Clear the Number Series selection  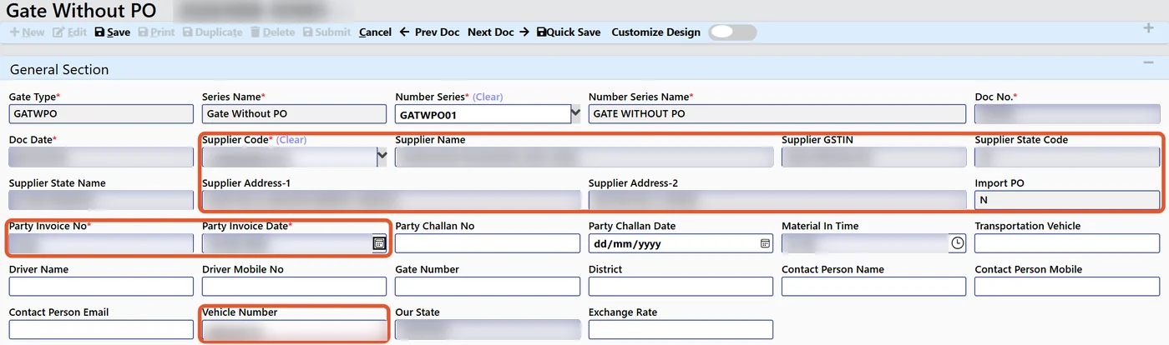click(x=488, y=97)
